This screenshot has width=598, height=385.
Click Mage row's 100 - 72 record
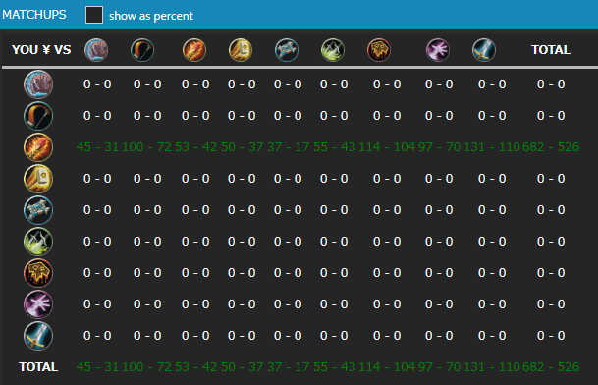[147, 147]
